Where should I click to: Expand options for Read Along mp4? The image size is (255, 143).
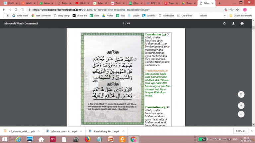pos(123,131)
